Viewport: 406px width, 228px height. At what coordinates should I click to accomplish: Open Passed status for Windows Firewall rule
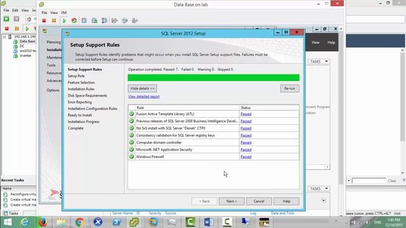click(246, 156)
